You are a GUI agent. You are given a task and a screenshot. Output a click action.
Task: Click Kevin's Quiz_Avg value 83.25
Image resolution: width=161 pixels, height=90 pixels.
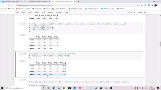[x=64, y=69]
